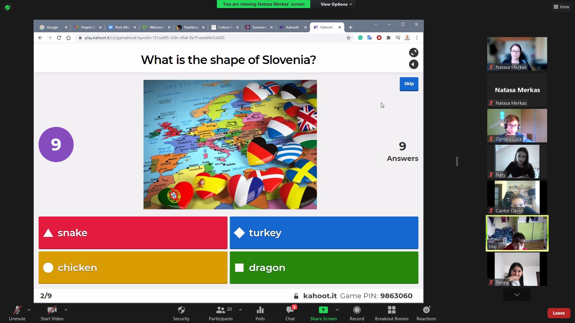575x323 pixels.
Task: Open Breakout Rooms
Action: [x=391, y=310]
